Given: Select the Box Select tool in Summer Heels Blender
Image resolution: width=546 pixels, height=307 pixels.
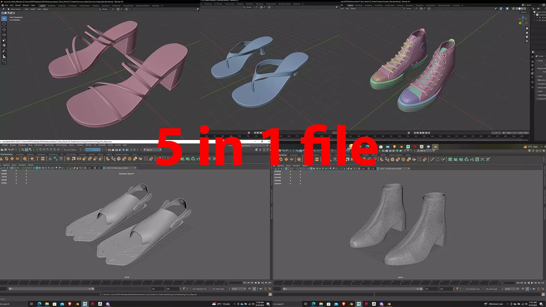Looking at the screenshot, I should pos(4,18).
